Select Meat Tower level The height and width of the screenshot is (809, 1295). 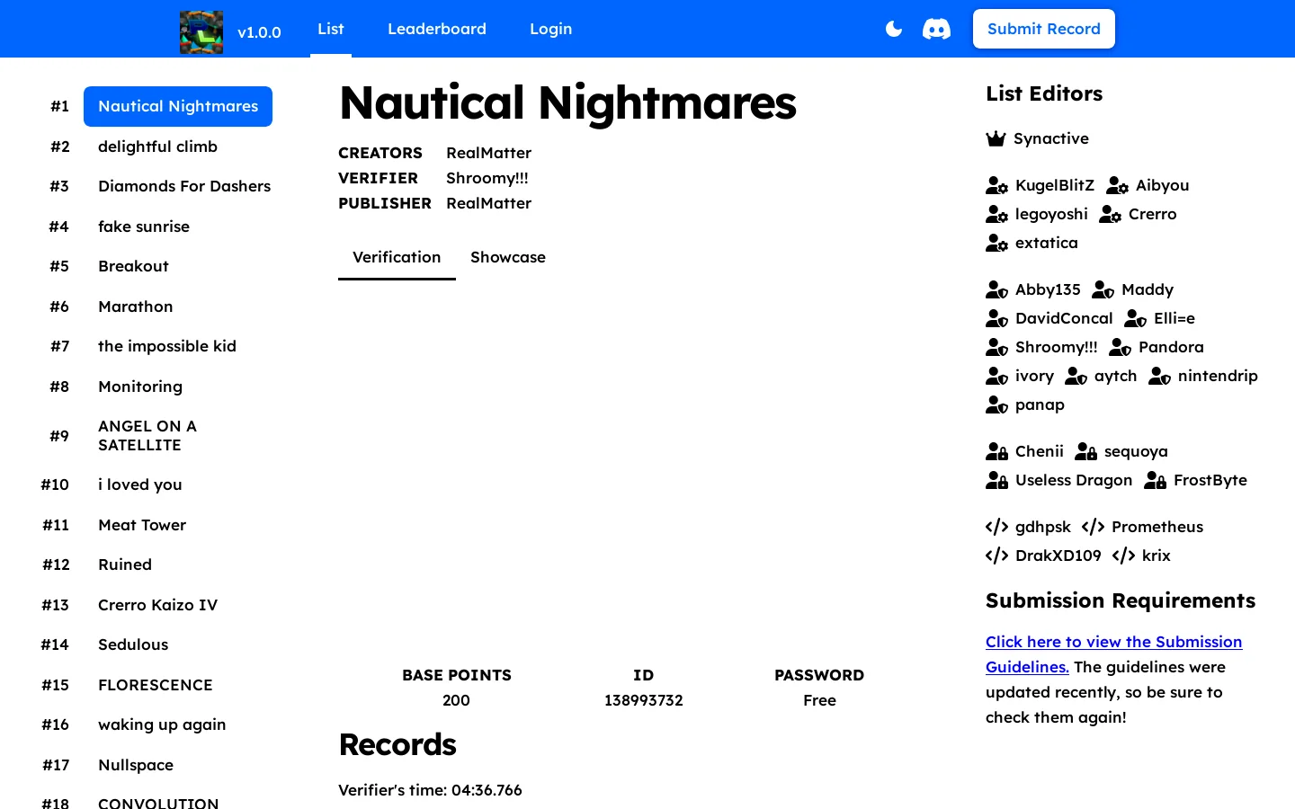pyautogui.click(x=142, y=525)
